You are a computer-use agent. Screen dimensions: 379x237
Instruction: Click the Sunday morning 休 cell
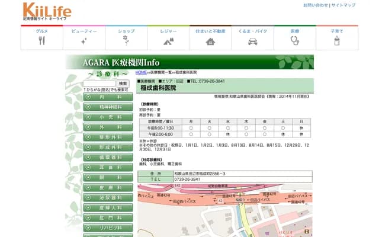point(301,128)
